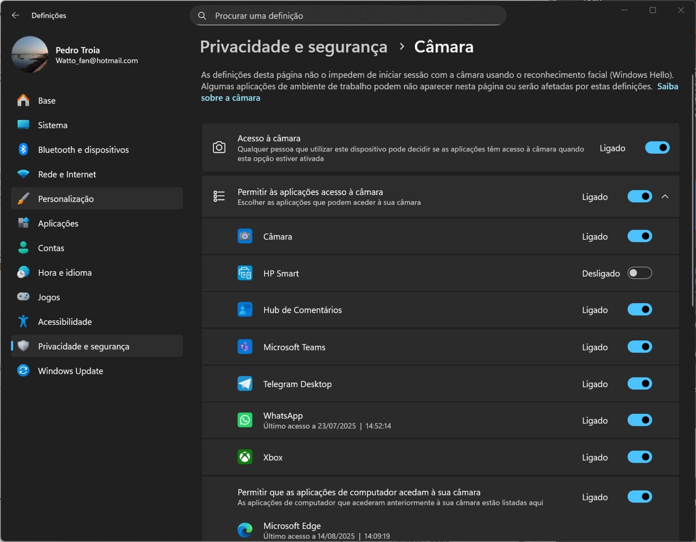This screenshot has height=542, width=696.
Task: Click the profile picture thumbnail
Action: (x=30, y=54)
